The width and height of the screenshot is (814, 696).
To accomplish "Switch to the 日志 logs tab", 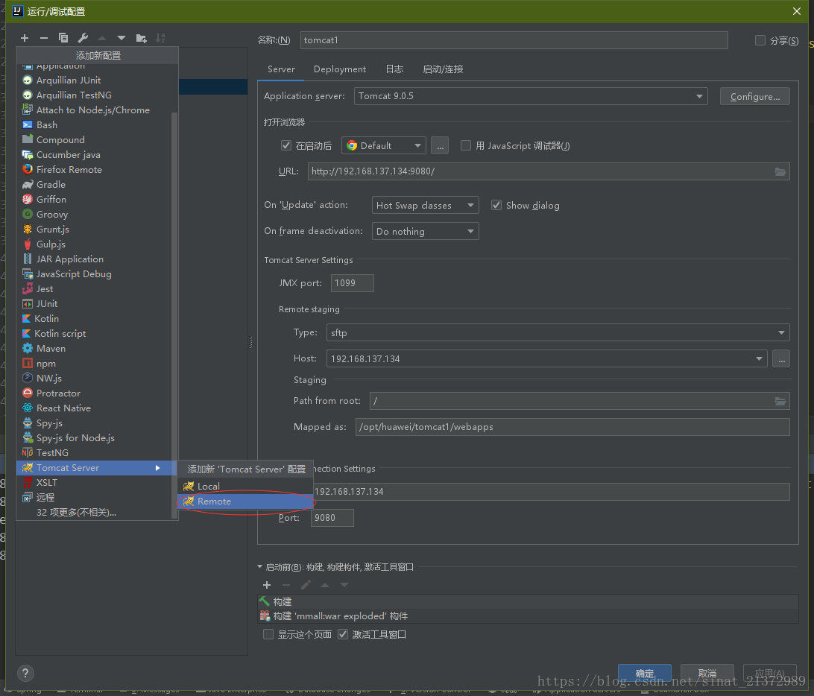I will click(x=394, y=69).
